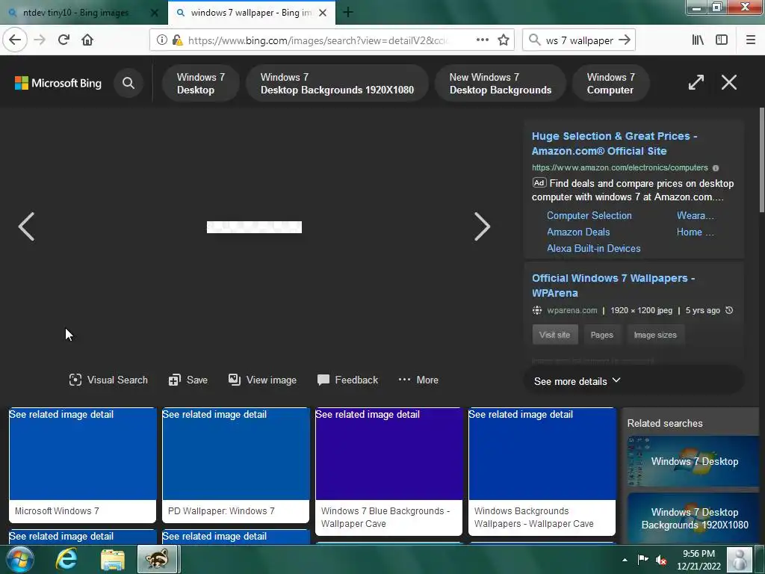Show next image with right chevron
Screen dimensions: 765x574
[x=482, y=226]
